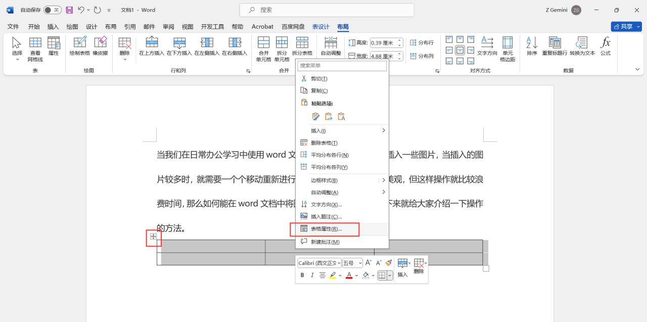
Task: Expand the 插入(I) submenu
Action: (342, 130)
